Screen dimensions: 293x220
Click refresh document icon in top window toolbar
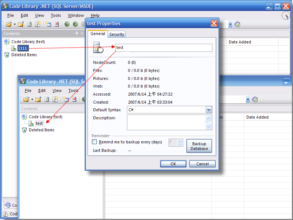point(29,24)
